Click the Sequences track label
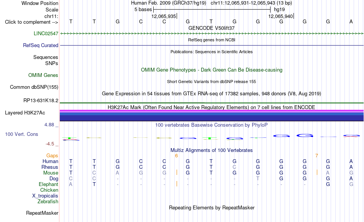 [x=46, y=57]
